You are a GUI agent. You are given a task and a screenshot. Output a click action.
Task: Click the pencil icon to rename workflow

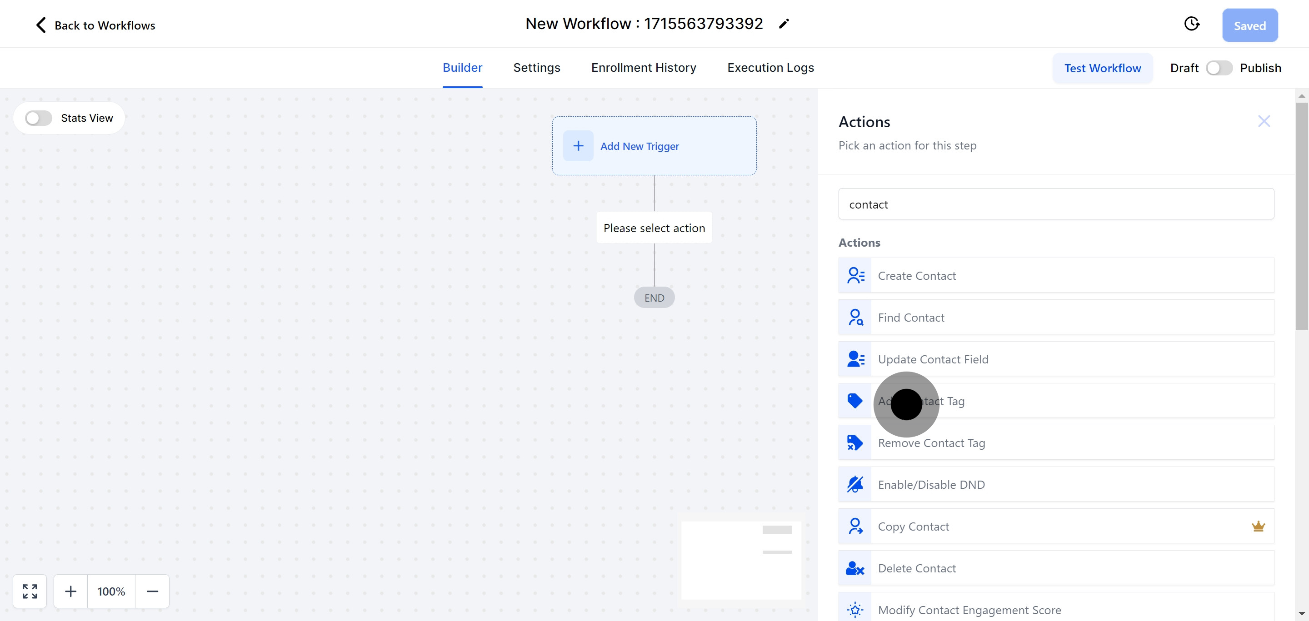pyautogui.click(x=784, y=24)
